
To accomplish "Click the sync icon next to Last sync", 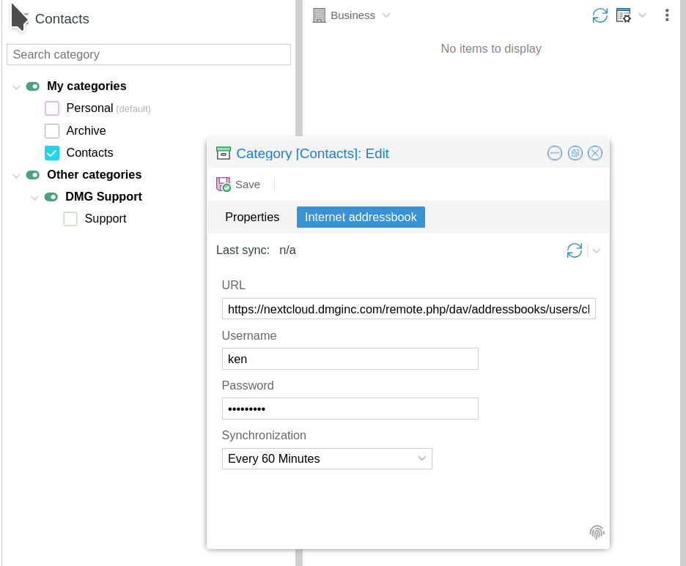I will pos(574,250).
